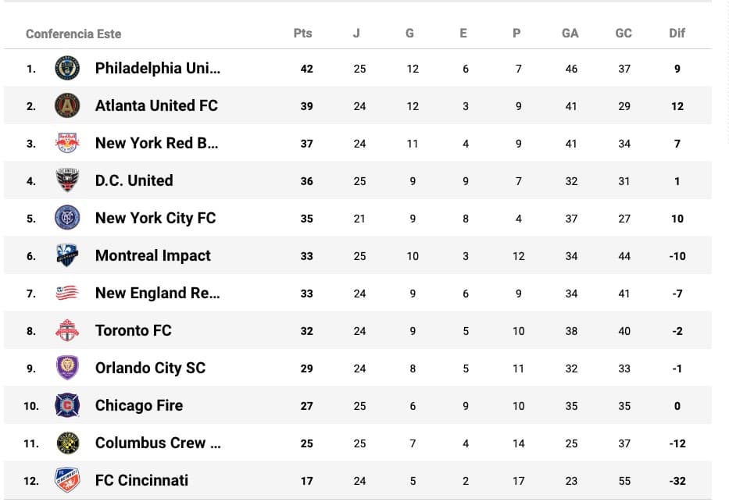Click the Columbus Crew logo
Screen dimensions: 729x502
coord(67,443)
